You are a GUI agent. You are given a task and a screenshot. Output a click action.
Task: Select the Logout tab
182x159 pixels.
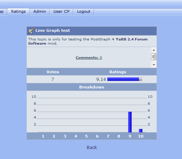click(84, 11)
